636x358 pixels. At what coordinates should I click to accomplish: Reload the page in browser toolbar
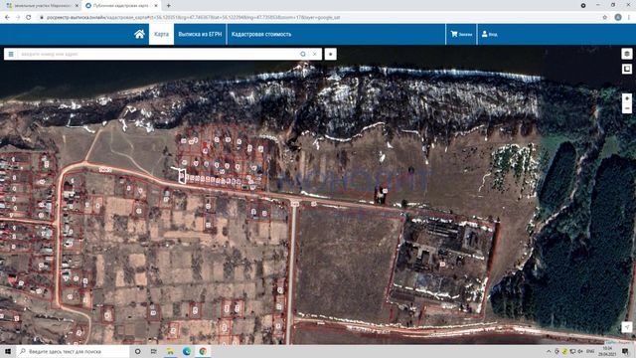click(29, 18)
